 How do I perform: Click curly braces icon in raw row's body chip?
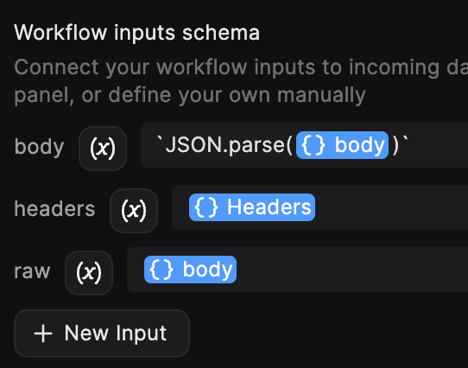coord(161,270)
